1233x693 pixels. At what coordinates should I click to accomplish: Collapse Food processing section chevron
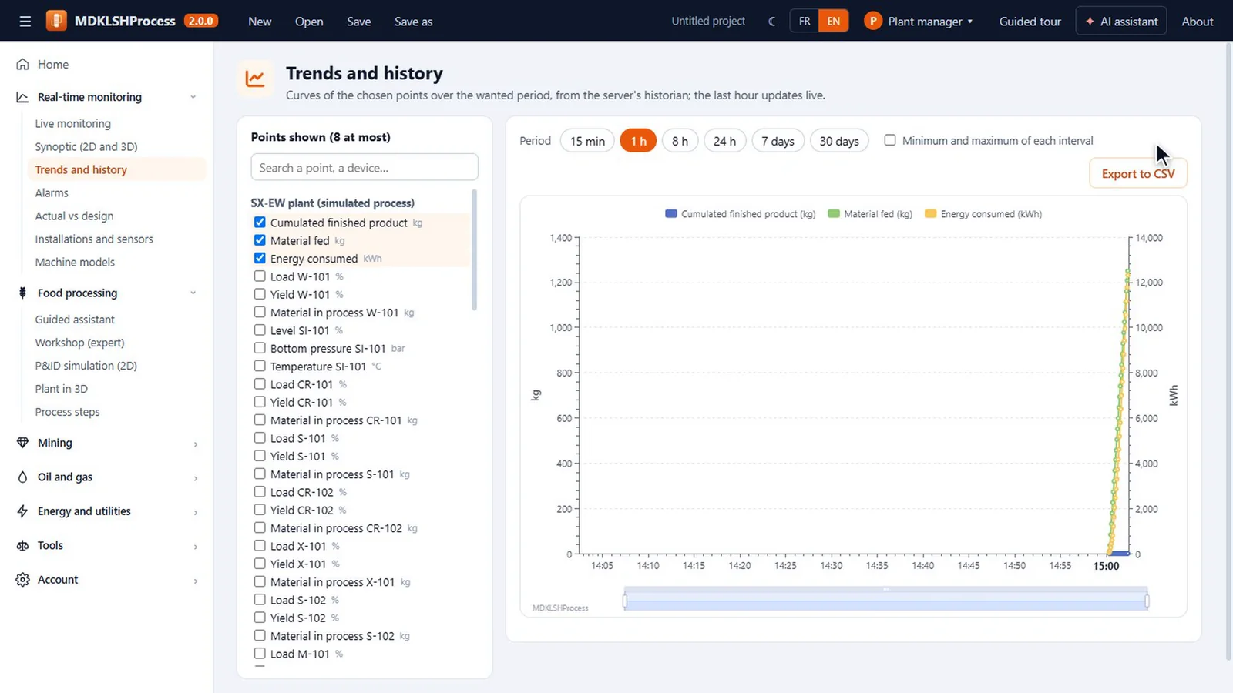click(x=193, y=293)
